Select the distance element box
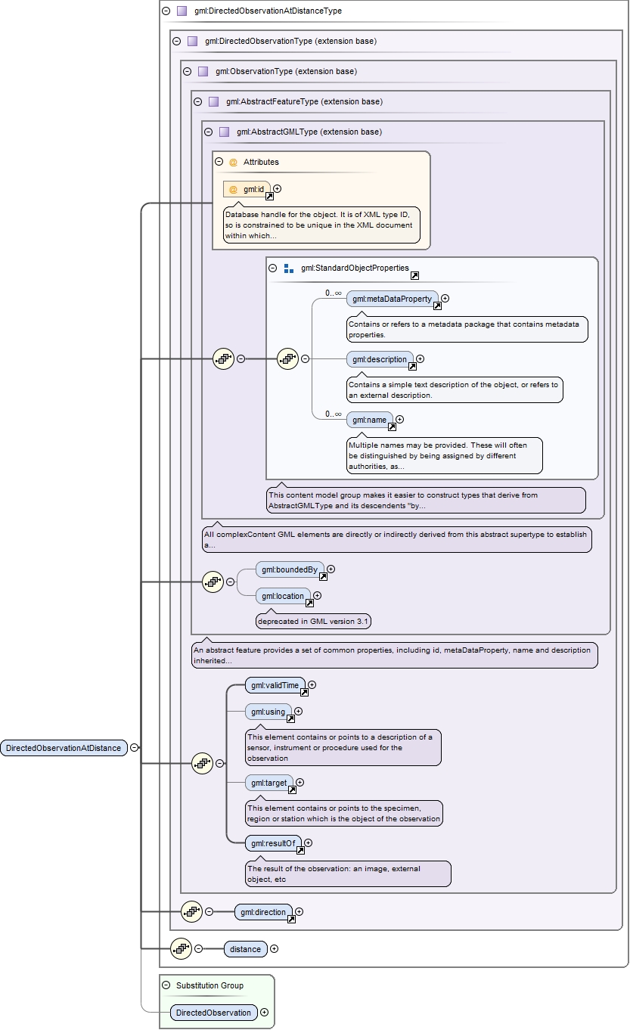This screenshot has height=1030, width=630. [246, 949]
